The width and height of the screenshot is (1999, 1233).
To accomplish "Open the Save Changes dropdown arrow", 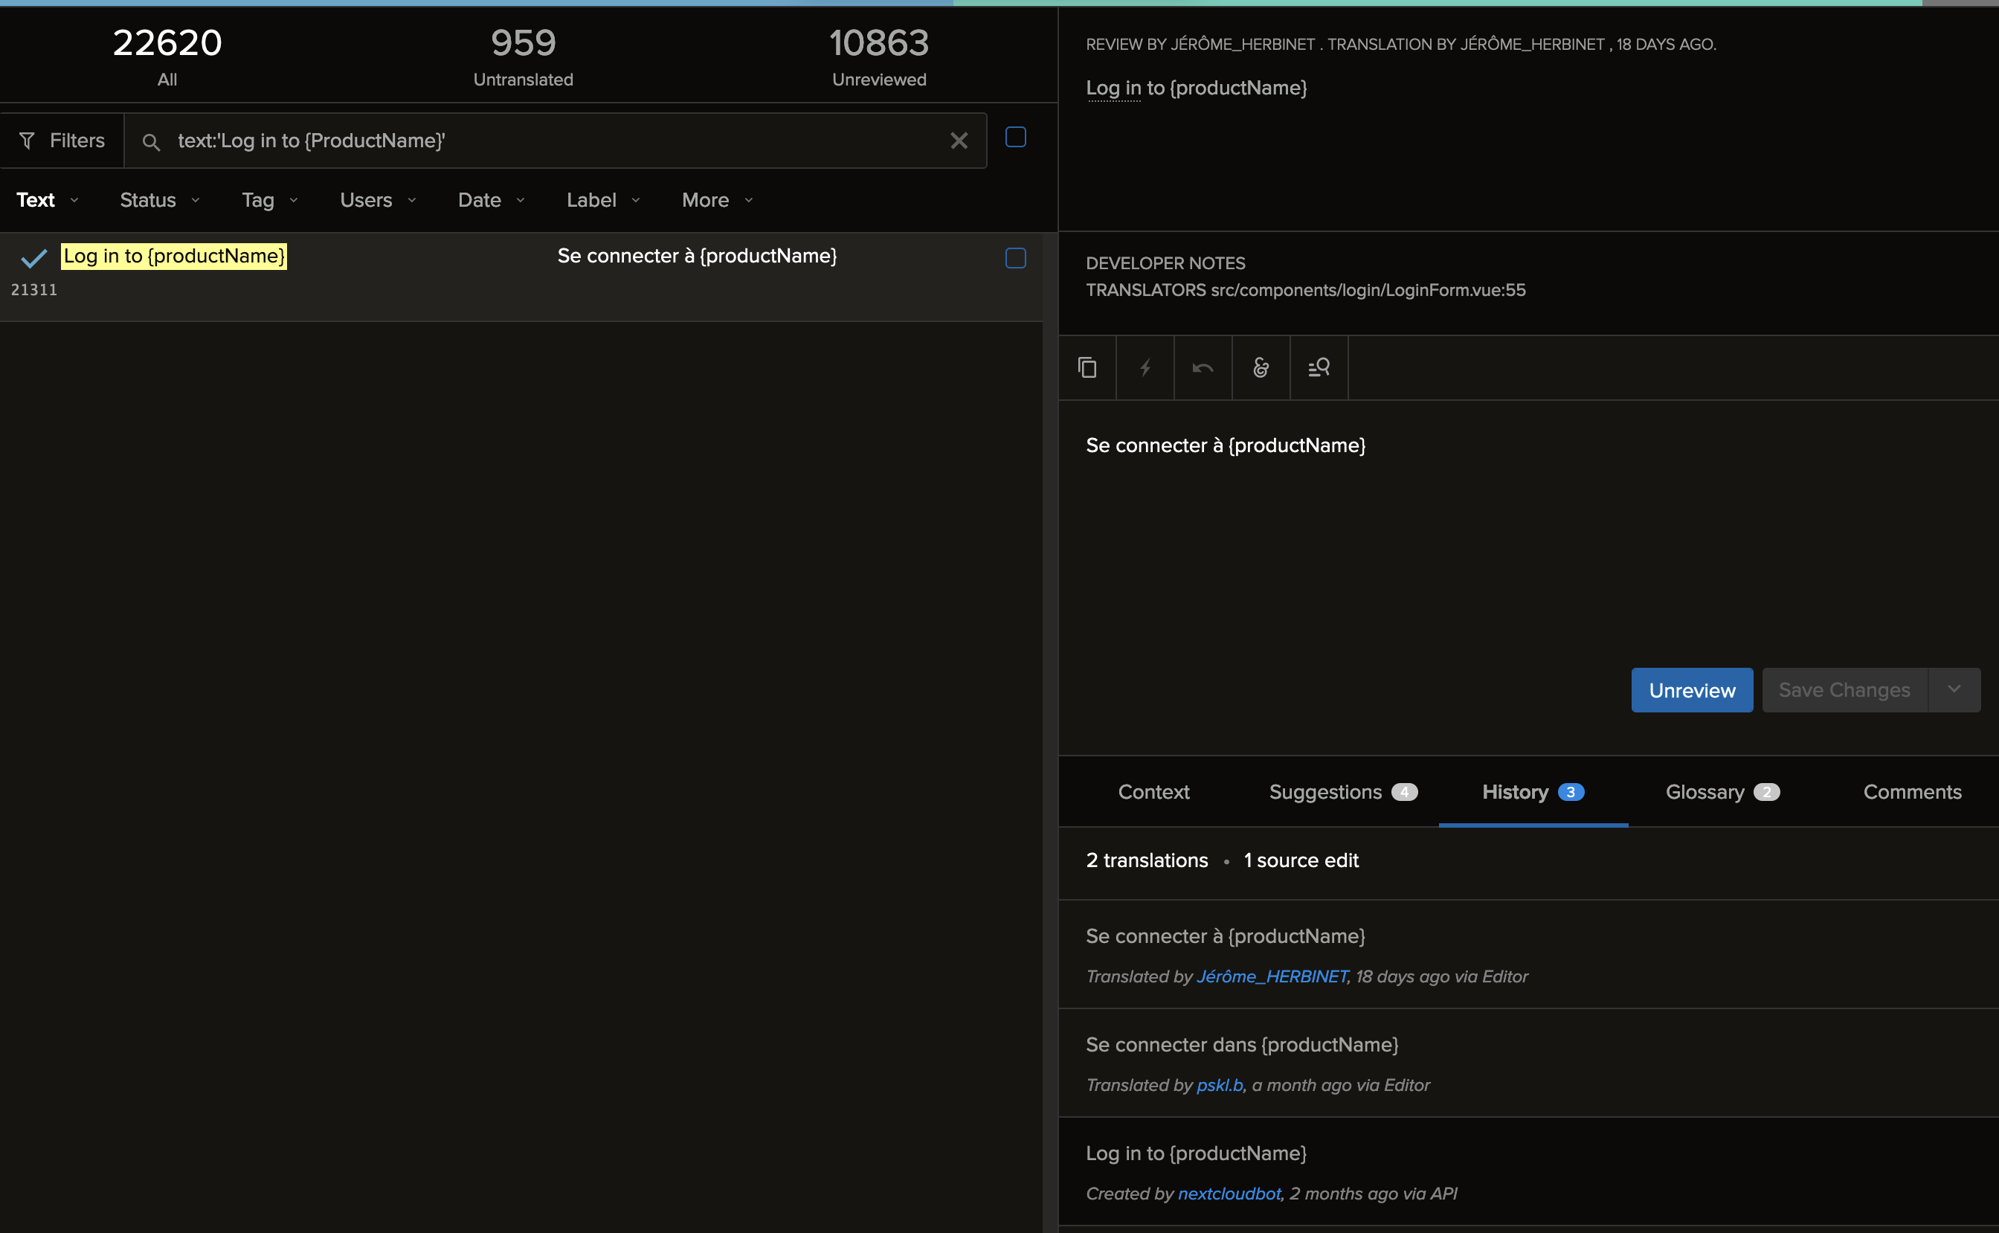I will coord(1954,689).
